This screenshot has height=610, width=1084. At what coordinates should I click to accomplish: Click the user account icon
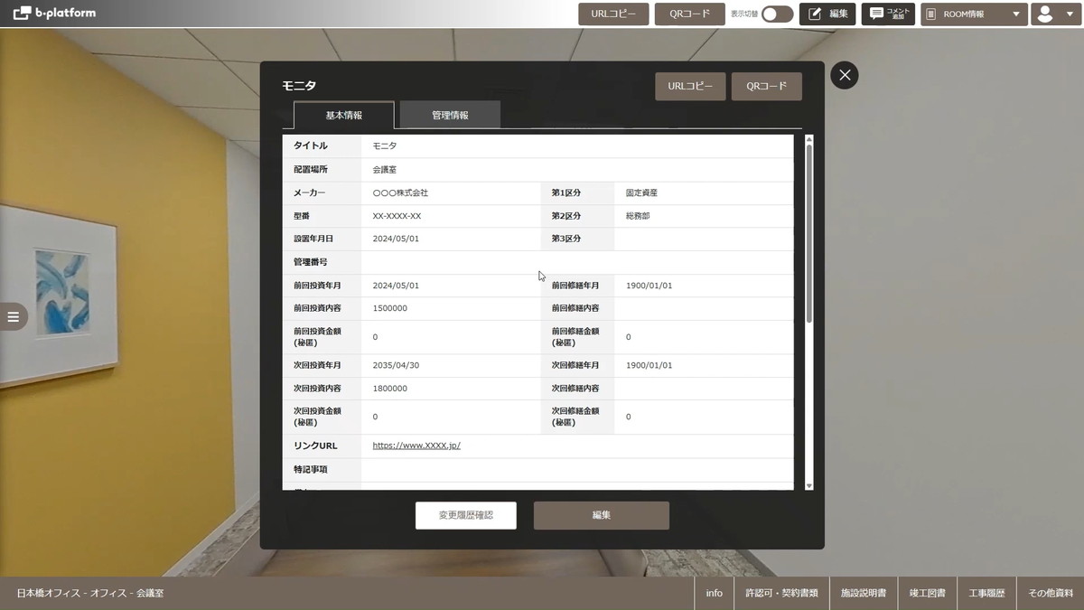(1047, 14)
